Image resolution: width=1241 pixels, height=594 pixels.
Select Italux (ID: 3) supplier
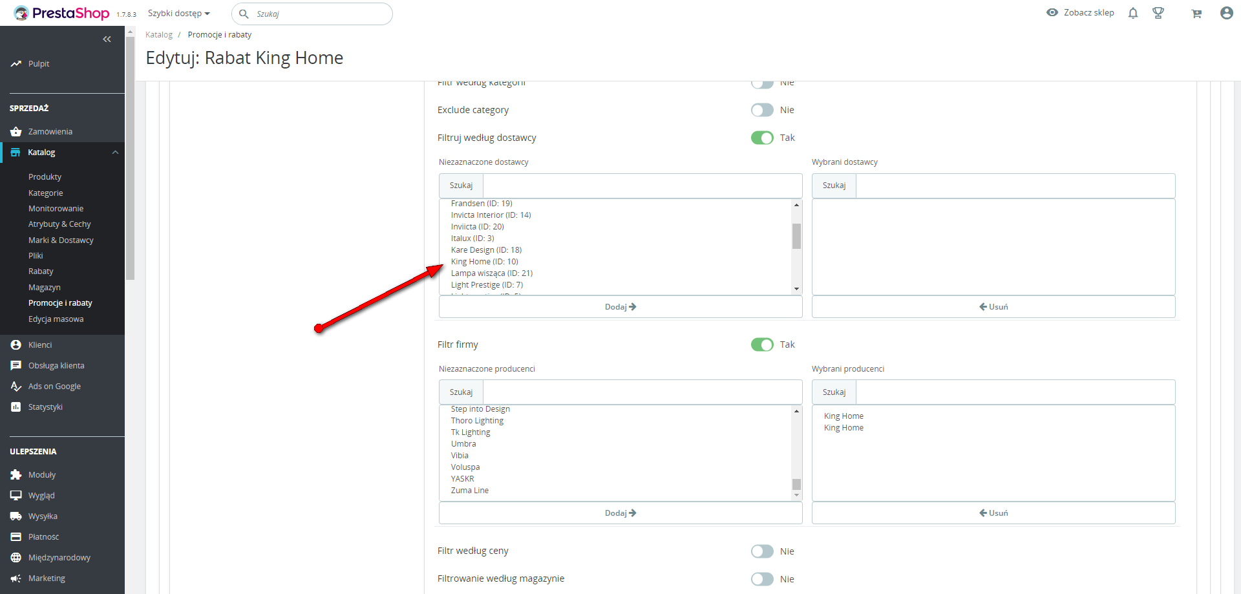pos(472,239)
